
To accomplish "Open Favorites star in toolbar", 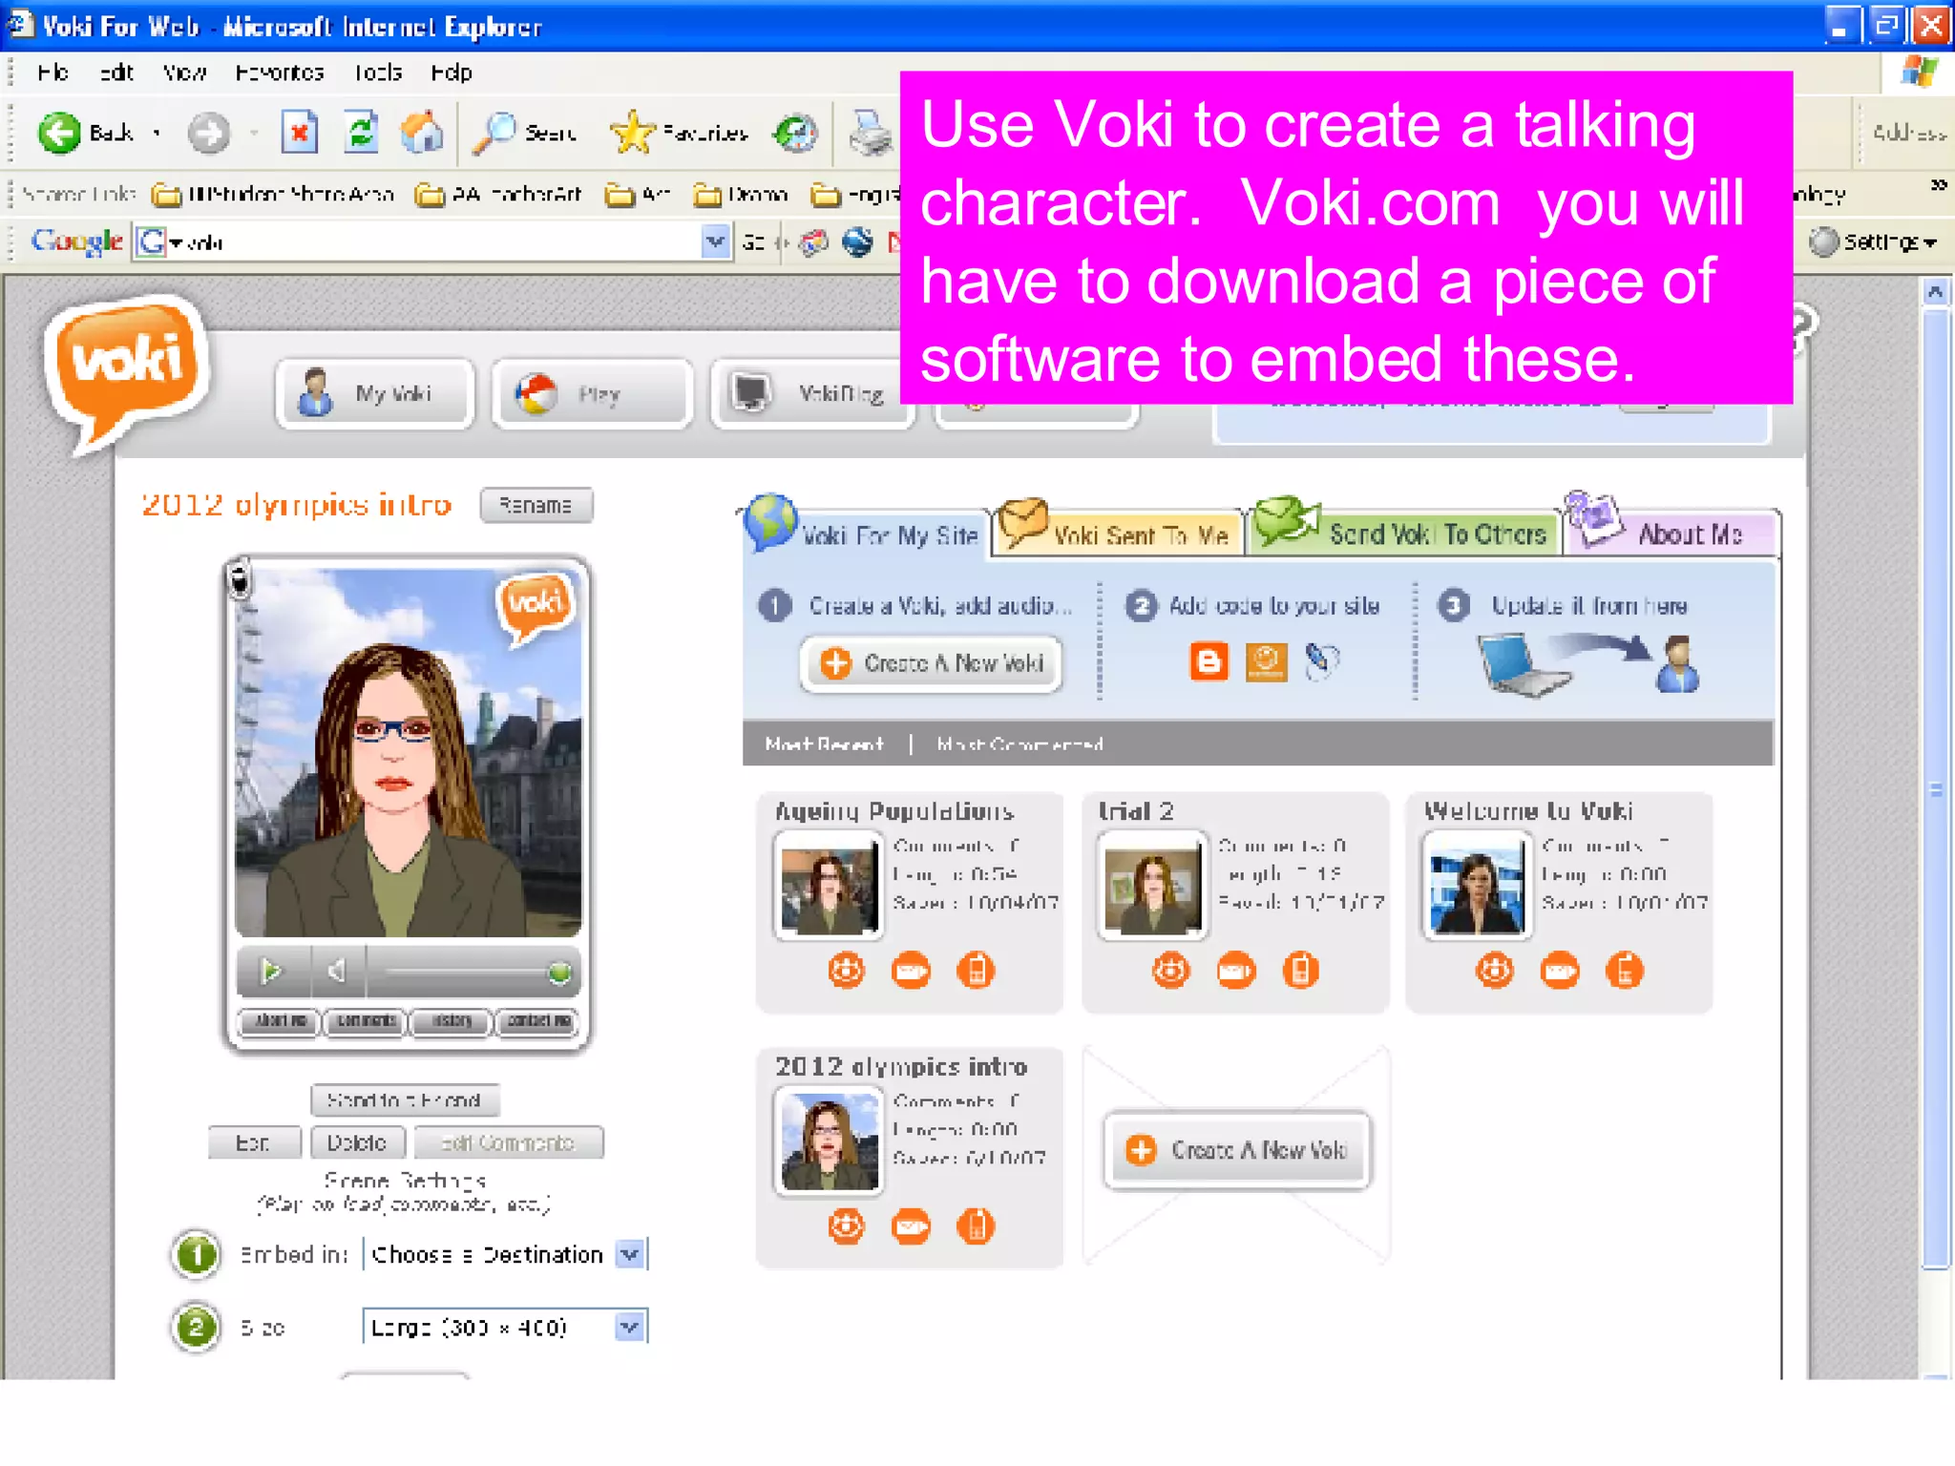I will tap(679, 133).
